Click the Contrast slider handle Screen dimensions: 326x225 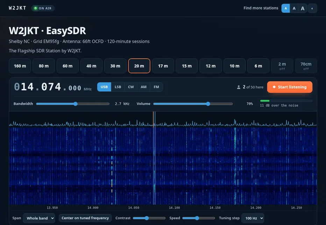pyautogui.click(x=147, y=218)
